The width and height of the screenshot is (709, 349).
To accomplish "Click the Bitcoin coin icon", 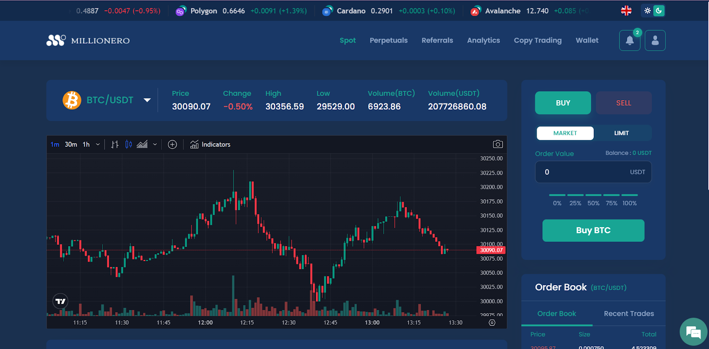I will click(x=72, y=100).
